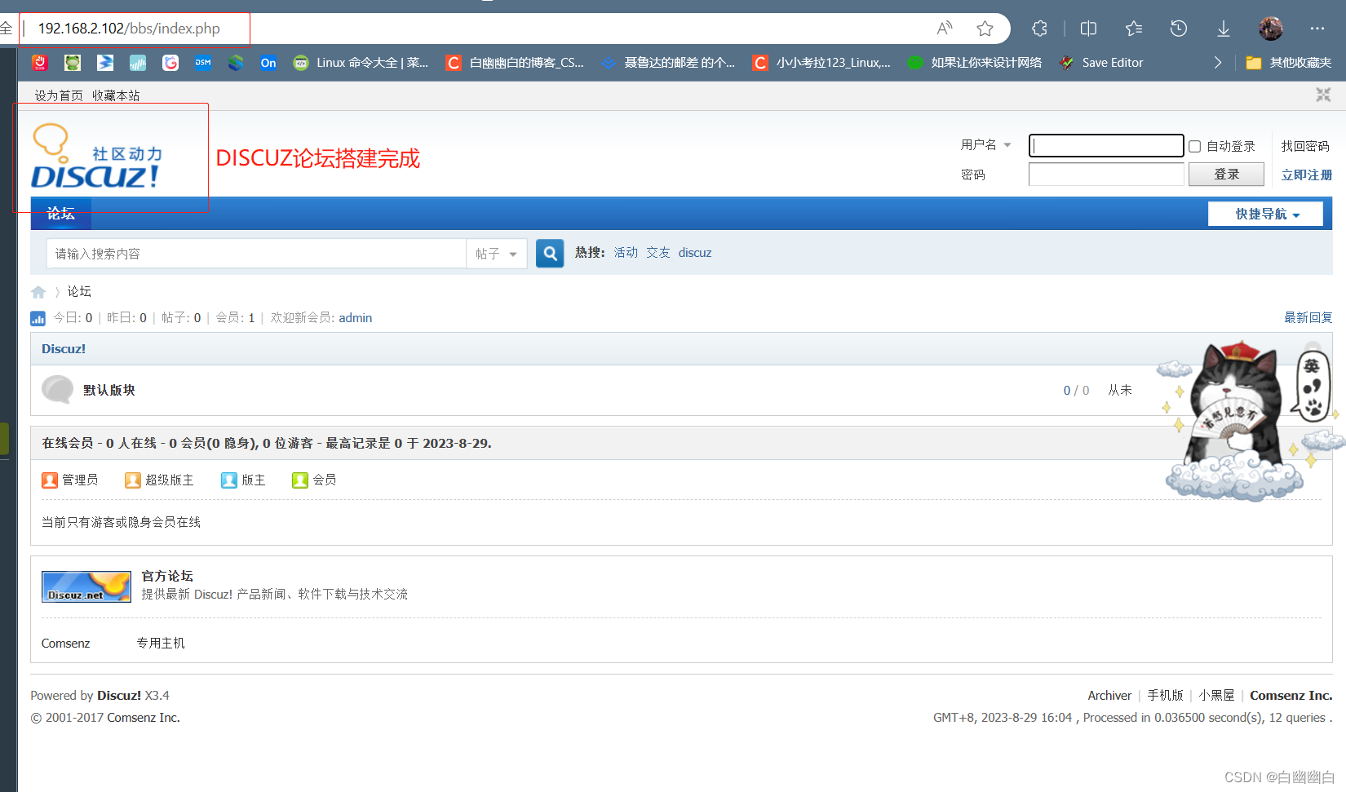Click hot search term 交友
Screen dimensions: 1346x792
pos(658,253)
